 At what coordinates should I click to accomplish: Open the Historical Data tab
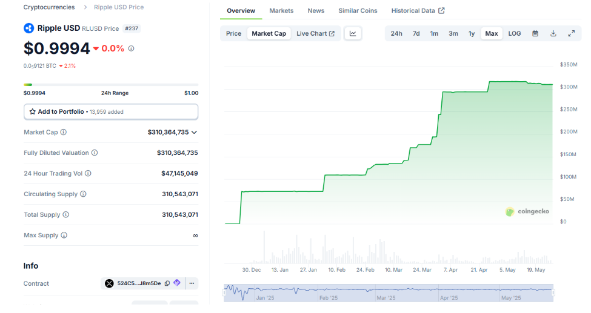[x=418, y=10]
